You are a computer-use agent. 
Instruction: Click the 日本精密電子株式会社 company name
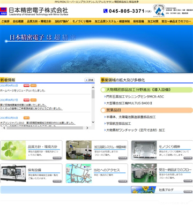39,10
